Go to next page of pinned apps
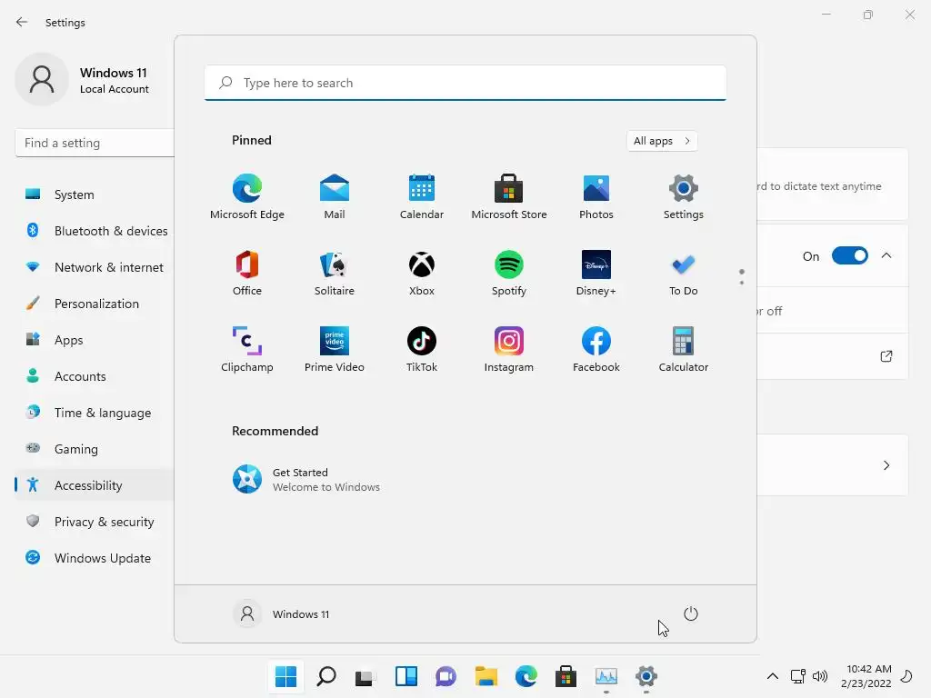This screenshot has height=698, width=931. pyautogui.click(x=742, y=283)
